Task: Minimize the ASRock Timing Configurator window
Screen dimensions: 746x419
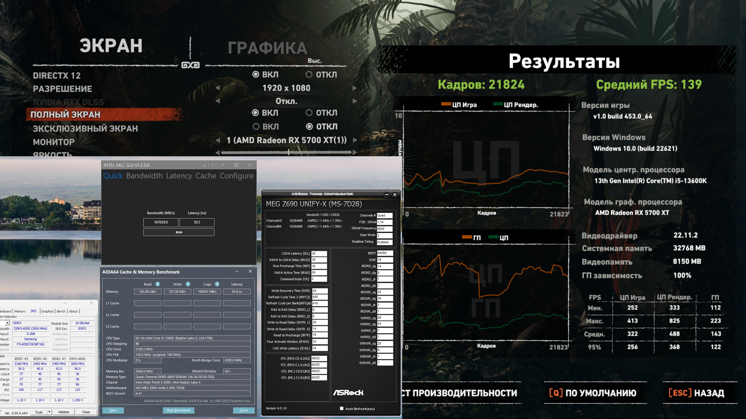Action: 386,195
